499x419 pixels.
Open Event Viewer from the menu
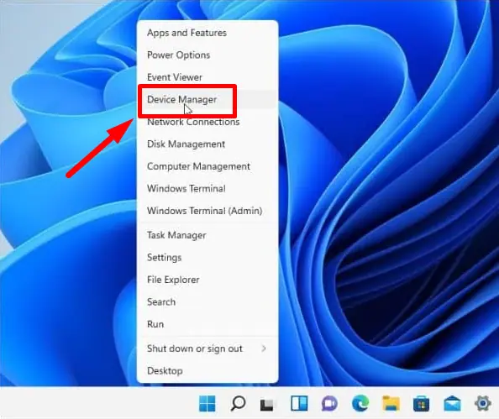207,77
